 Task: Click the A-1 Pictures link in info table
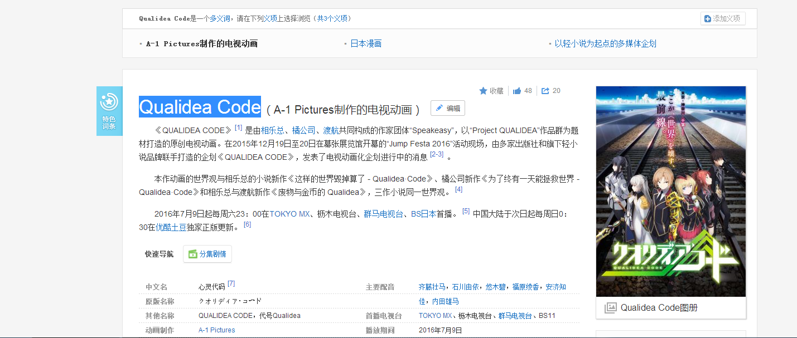216,330
